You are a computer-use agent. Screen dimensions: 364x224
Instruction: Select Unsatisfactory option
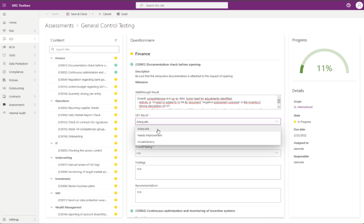208,142
